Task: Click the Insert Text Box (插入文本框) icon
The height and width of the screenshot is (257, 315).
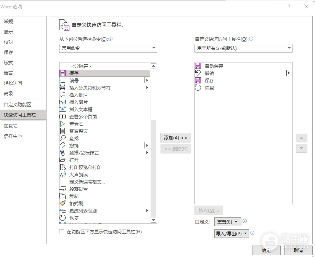Action: click(x=63, y=109)
